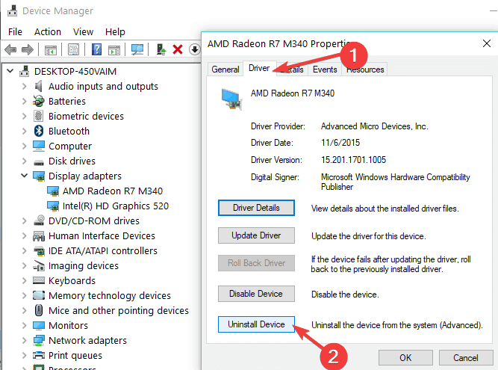Click the Show/Hide Console Tree icon
Viewport: 498px width, 370px height.
coord(51,50)
